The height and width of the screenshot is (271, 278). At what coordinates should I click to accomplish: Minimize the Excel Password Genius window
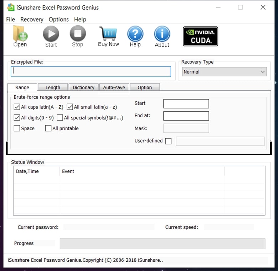[x=218, y=7]
